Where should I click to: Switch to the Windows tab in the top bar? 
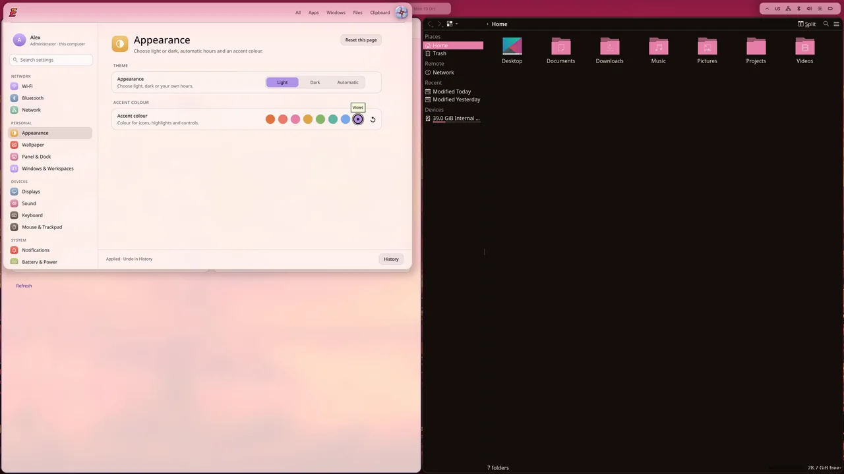pyautogui.click(x=336, y=13)
